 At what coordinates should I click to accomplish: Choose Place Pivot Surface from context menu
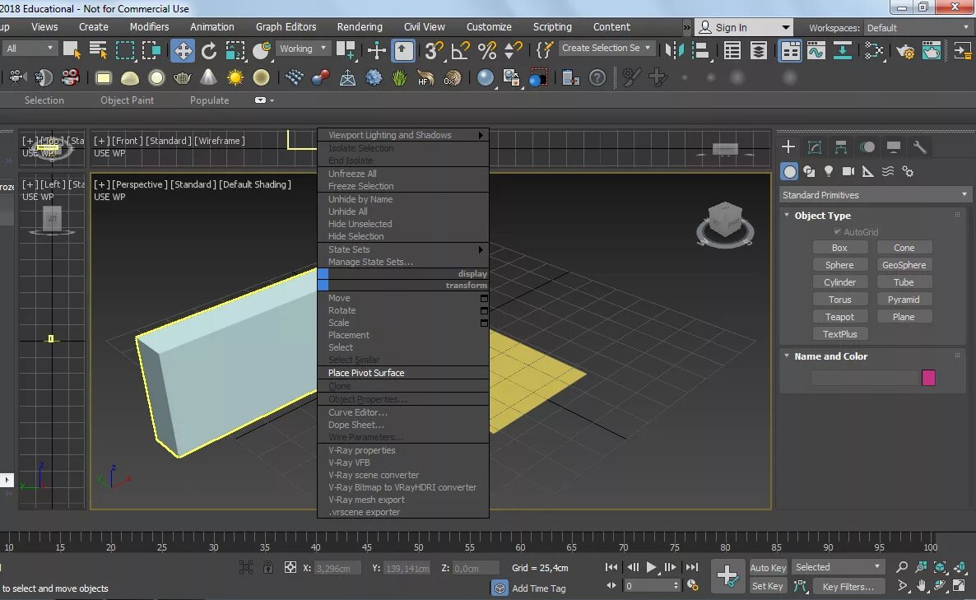(x=366, y=373)
